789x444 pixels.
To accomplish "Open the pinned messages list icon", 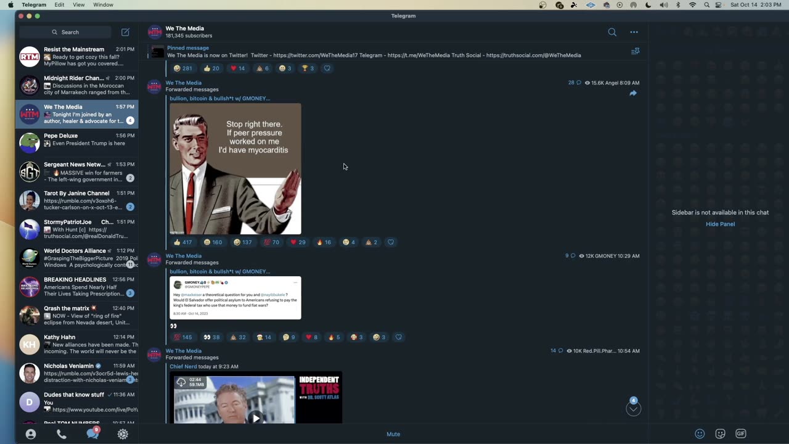I will 635,51.
